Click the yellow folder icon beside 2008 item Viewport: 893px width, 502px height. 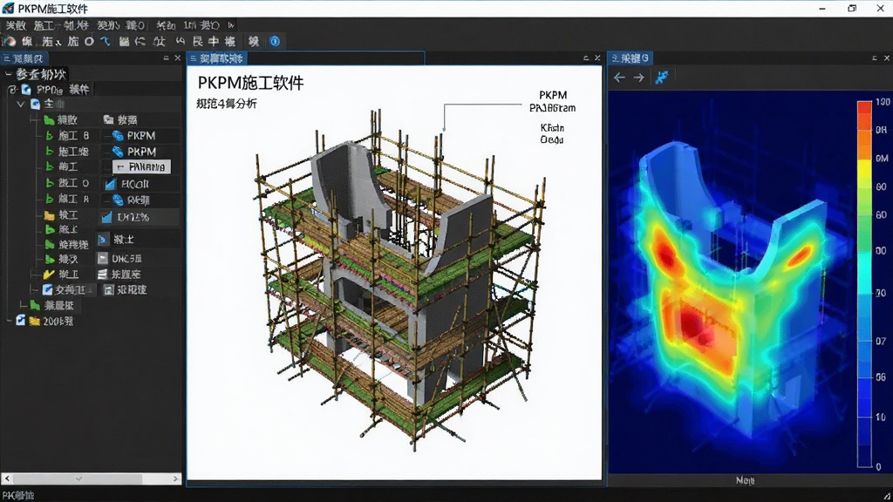tap(34, 321)
